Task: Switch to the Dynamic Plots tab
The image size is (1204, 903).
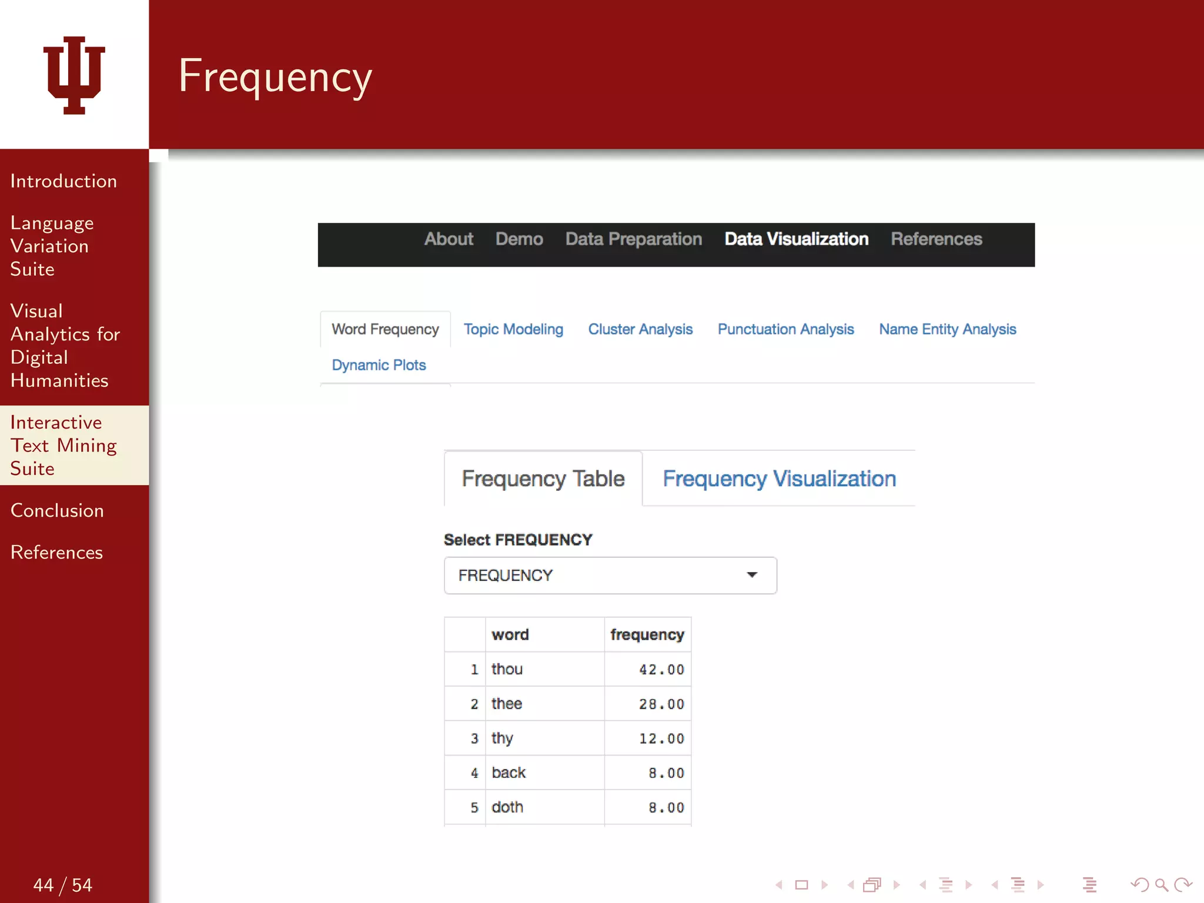Action: coord(379,365)
